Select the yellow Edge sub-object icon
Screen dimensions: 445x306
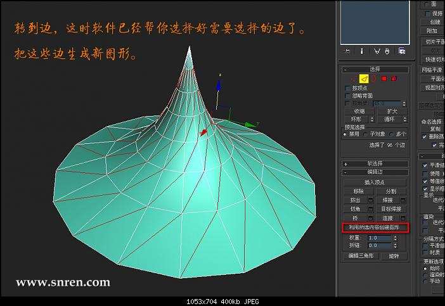(x=364, y=79)
